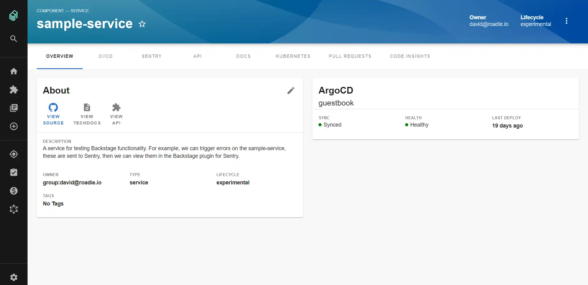This screenshot has width=588, height=285.
Task: Open Cost Insights dollar icon in sidebar
Action: coord(14,191)
